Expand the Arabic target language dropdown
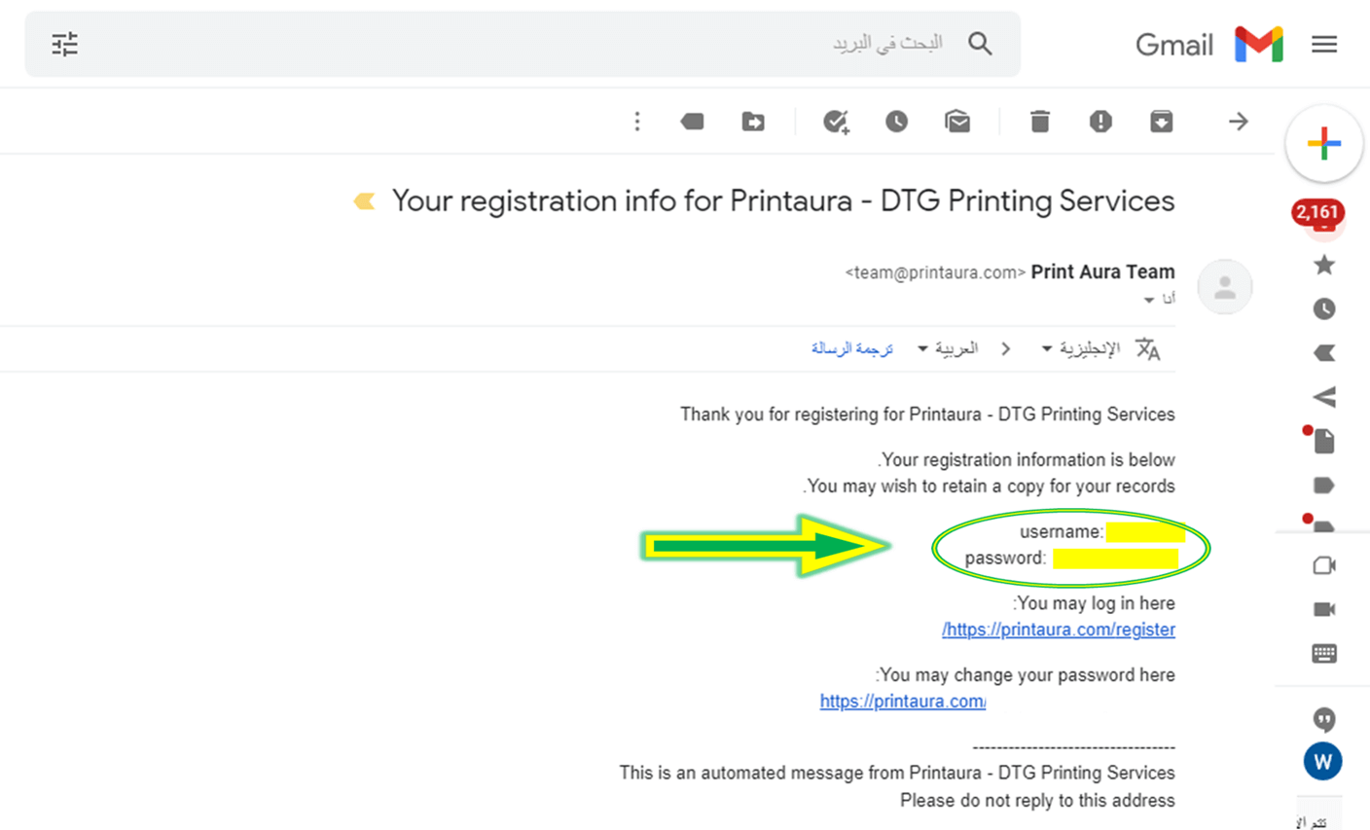The image size is (1370, 830). point(948,348)
